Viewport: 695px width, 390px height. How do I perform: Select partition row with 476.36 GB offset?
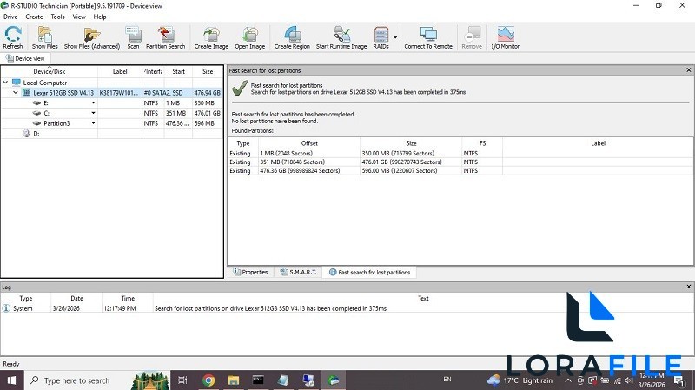coord(460,170)
